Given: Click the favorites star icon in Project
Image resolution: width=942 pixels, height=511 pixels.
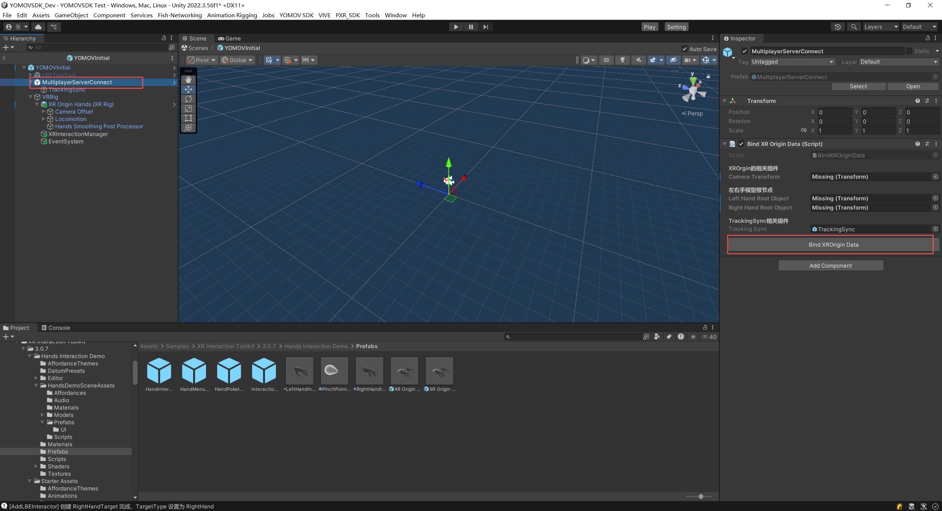Looking at the screenshot, I should point(693,337).
